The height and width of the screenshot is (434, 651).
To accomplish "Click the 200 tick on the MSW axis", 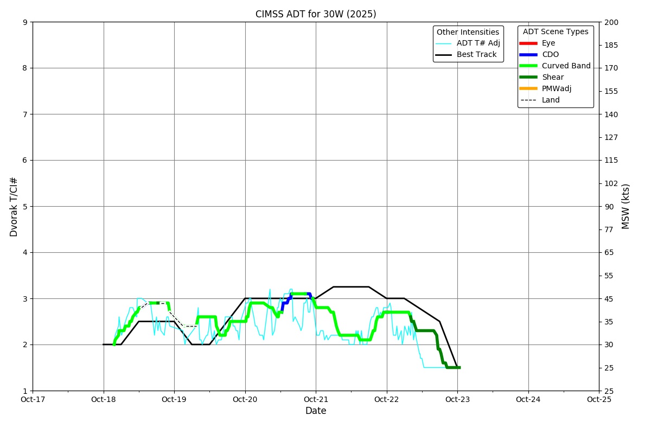I will pos(611,22).
